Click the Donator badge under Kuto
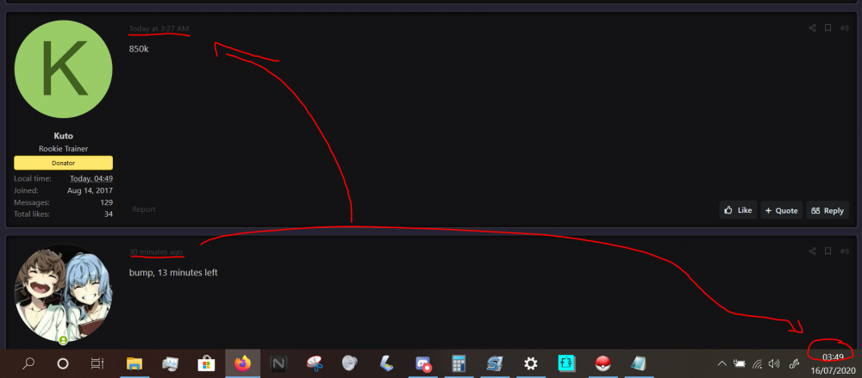 tap(63, 163)
